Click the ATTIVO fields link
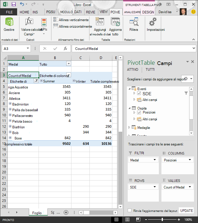This screenshot has width=198, height=223. [x=133, y=70]
